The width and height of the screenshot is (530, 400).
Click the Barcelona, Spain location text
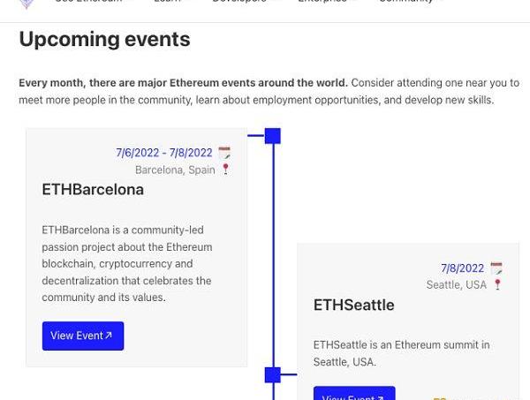click(x=175, y=170)
